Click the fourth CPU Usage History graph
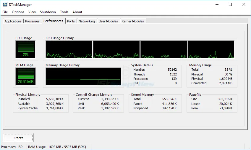The width and height of the screenshot is (251, 150). click(211, 49)
